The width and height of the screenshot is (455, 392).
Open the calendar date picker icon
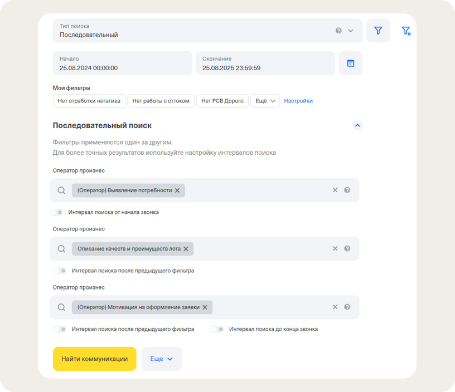(351, 63)
